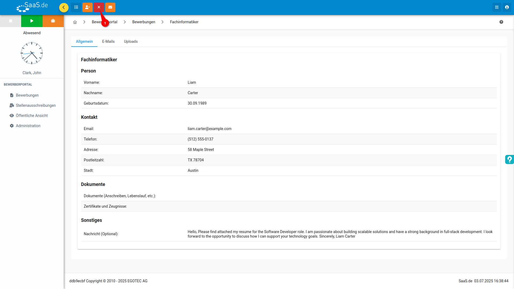
Task: Click the phone number (512) 555-0137
Action: tap(201, 139)
